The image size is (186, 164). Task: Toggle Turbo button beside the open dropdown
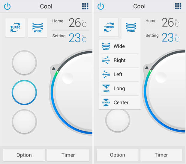[109, 27]
